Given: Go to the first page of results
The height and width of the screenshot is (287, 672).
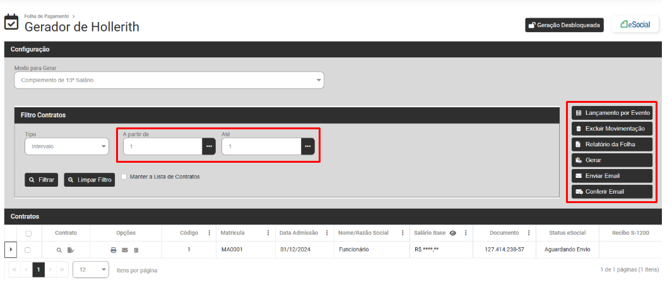Looking at the screenshot, I should pos(14,270).
